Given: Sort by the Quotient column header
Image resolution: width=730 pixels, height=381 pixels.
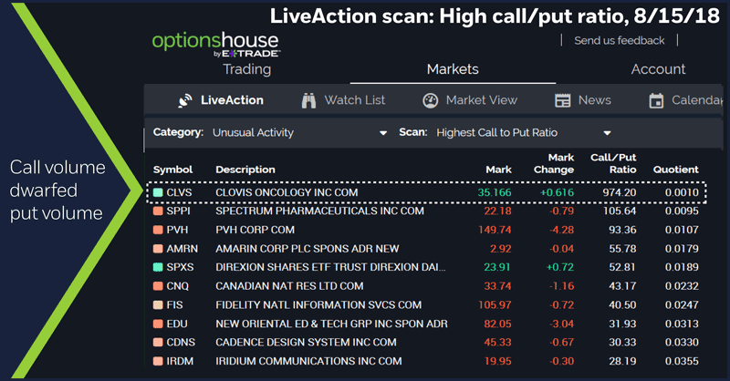Looking at the screenshot, I should 675,170.
